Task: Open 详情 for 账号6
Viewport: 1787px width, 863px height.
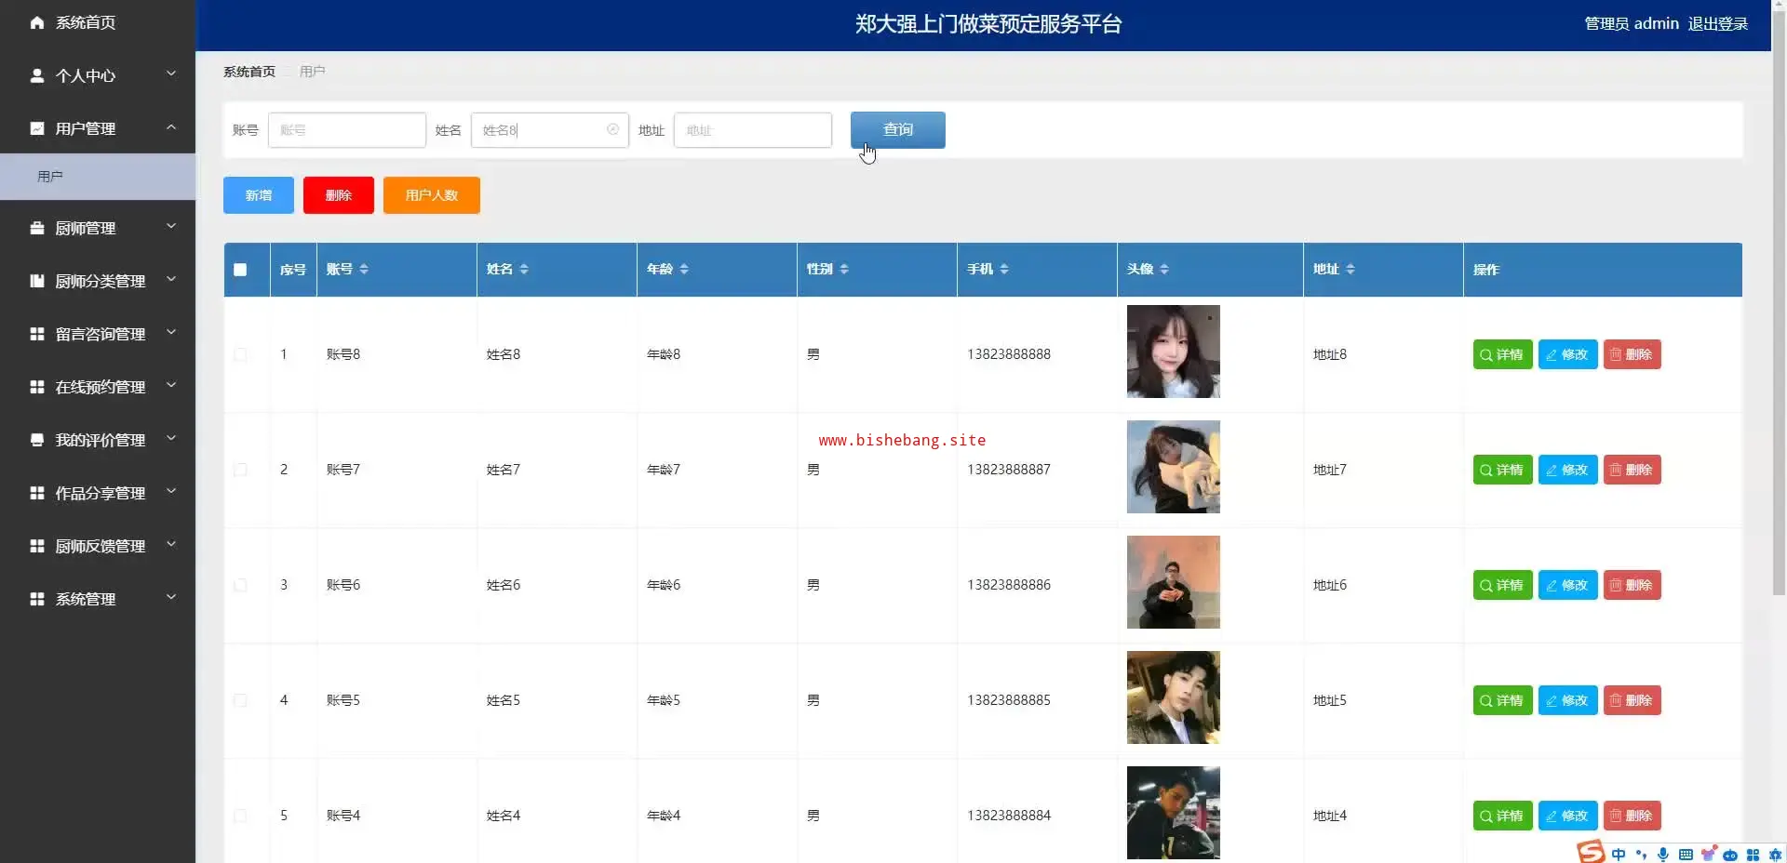Action: point(1502,585)
